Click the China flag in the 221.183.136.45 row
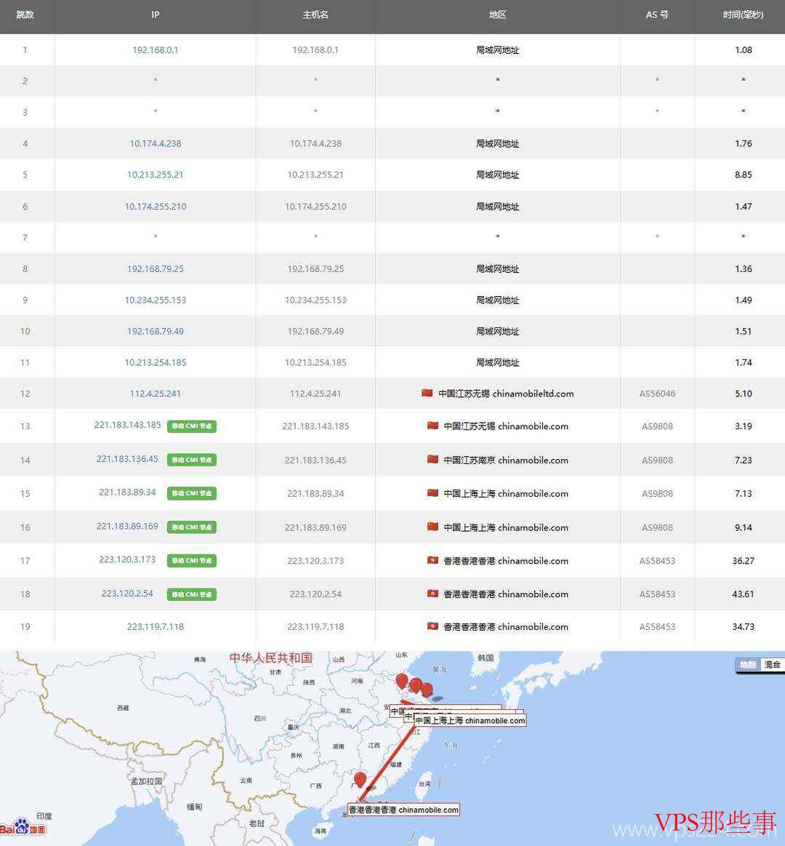This screenshot has height=846, width=785. [432, 460]
